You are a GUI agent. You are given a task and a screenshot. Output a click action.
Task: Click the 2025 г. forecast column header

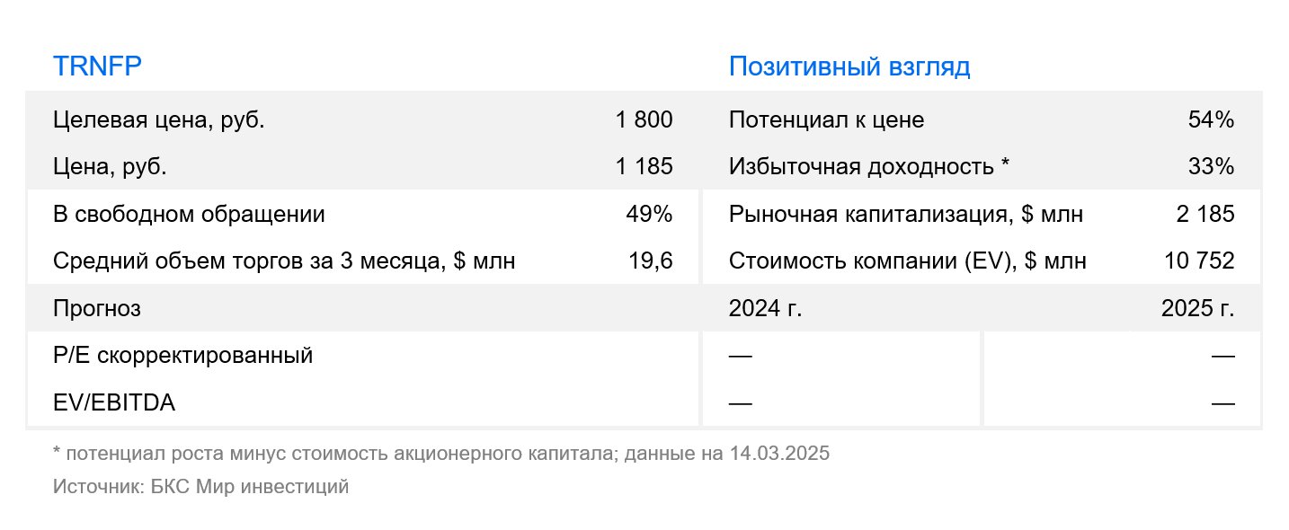click(1198, 309)
